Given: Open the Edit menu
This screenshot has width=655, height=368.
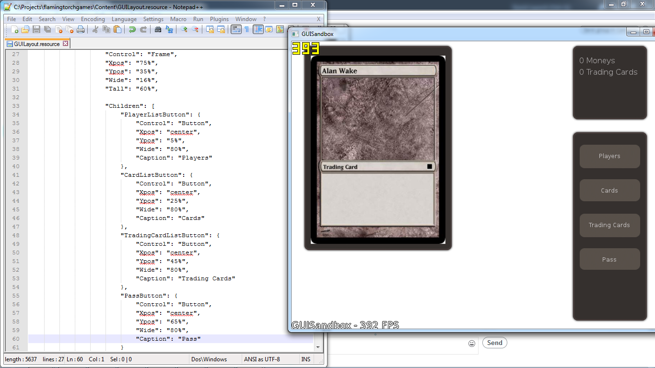Looking at the screenshot, I should pyautogui.click(x=27, y=19).
